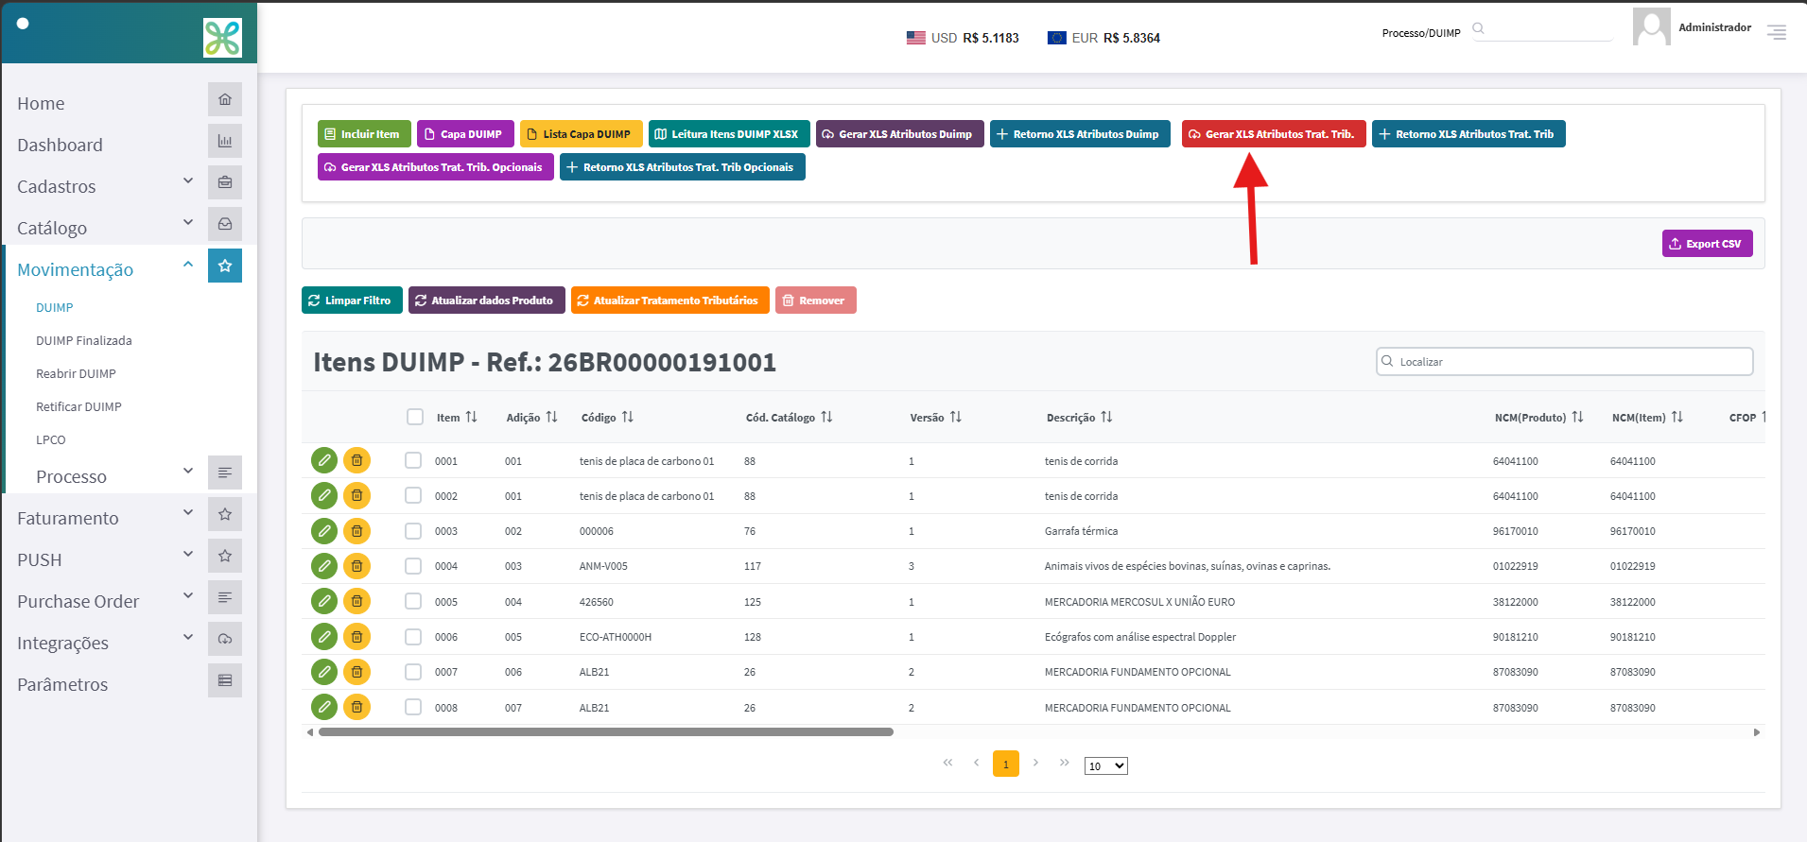Click the Processo list icon

click(x=225, y=473)
